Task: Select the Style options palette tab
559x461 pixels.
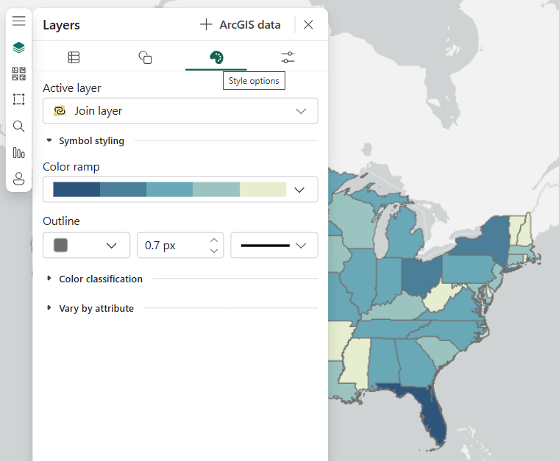Action: coord(216,57)
